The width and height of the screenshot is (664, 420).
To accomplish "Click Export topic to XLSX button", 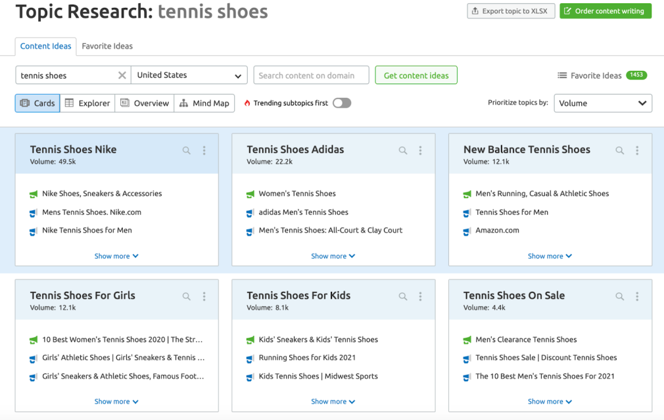I will click(511, 11).
